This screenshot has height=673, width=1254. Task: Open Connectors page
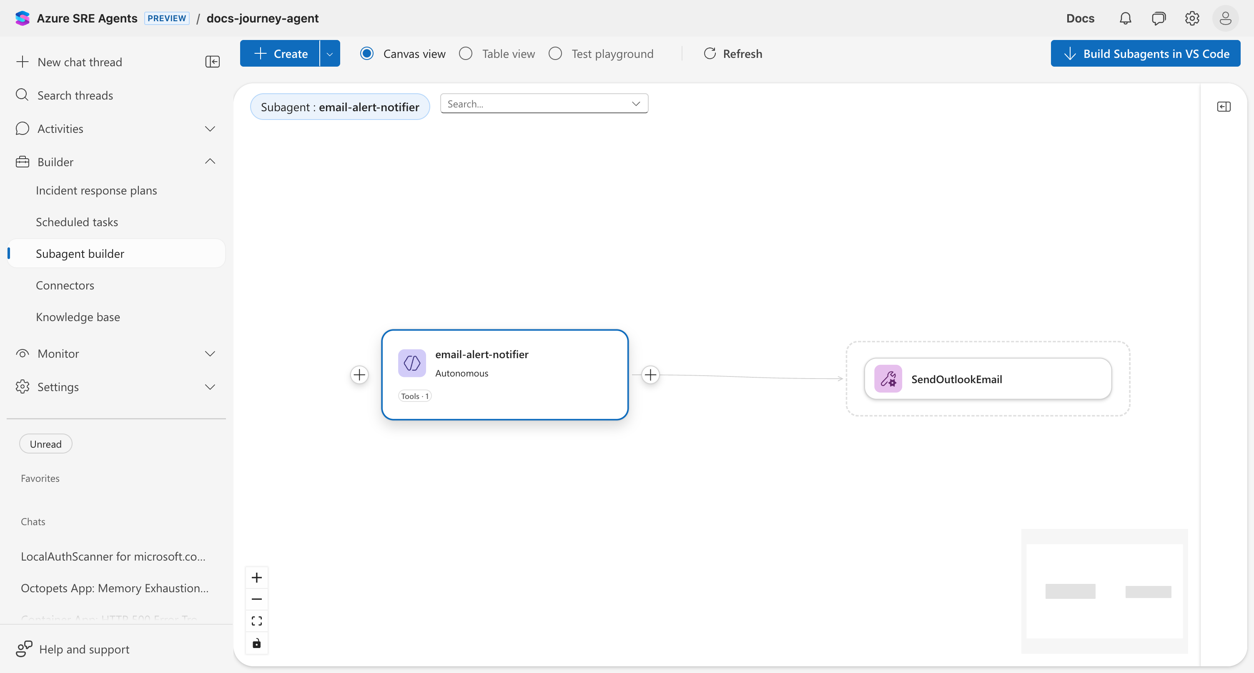(65, 285)
